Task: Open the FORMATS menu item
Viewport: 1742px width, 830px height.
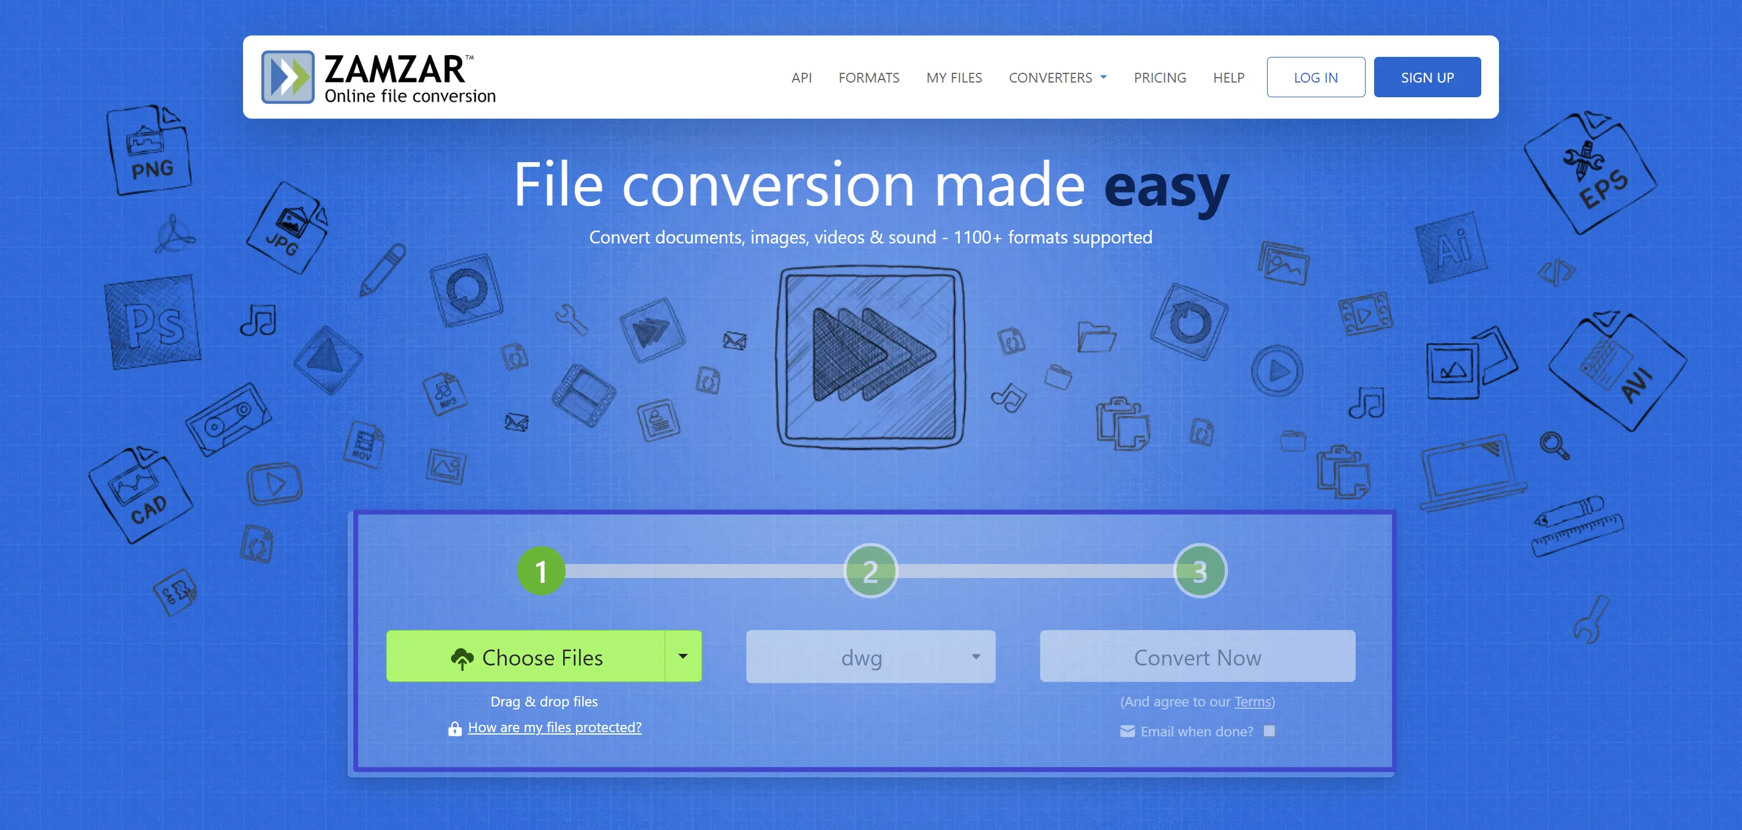Action: point(870,76)
